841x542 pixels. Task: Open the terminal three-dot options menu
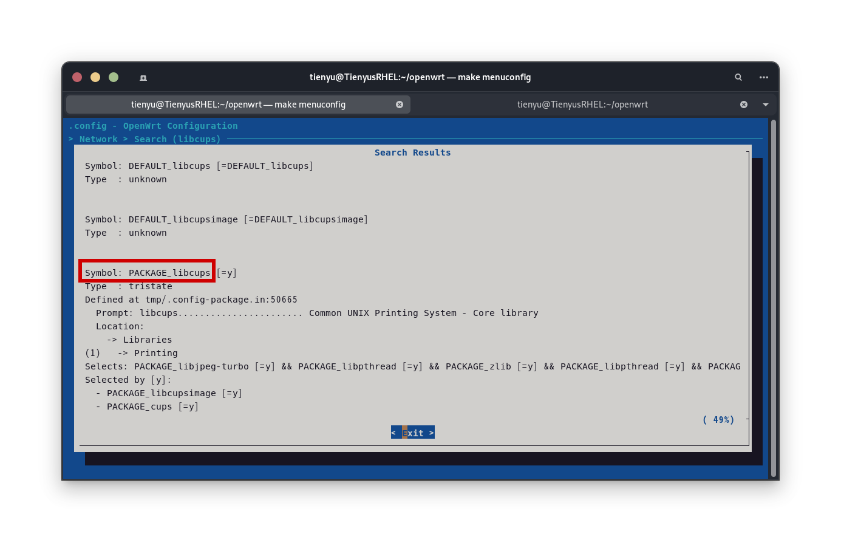click(764, 77)
